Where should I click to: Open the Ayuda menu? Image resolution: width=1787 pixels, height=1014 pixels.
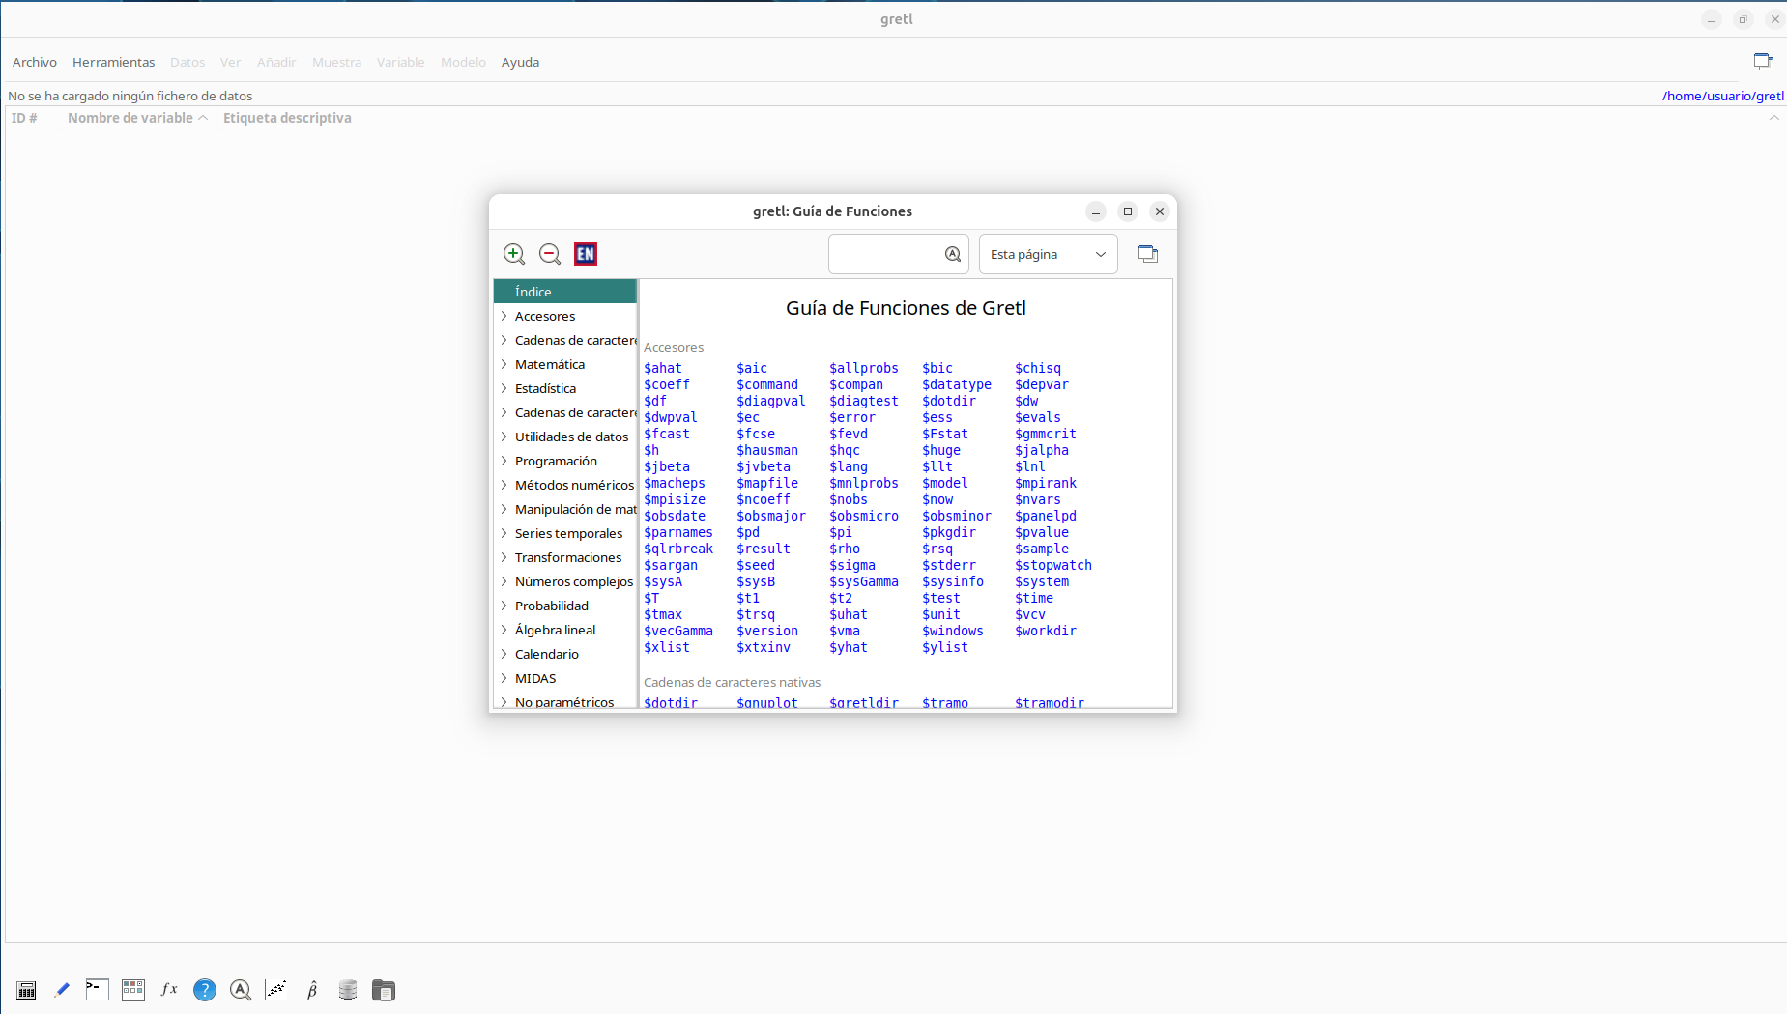pos(520,62)
